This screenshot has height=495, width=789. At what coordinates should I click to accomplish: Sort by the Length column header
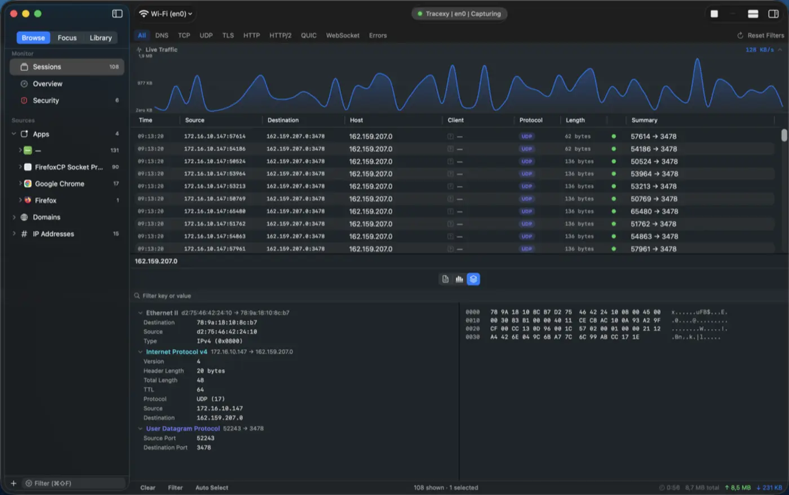pyautogui.click(x=575, y=120)
